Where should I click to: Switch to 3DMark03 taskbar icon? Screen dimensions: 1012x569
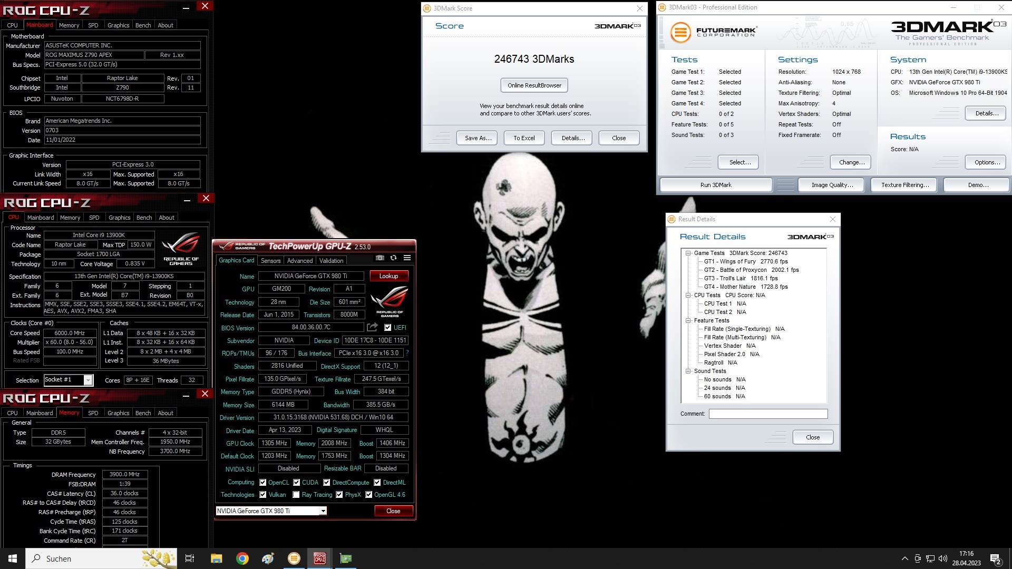294,558
